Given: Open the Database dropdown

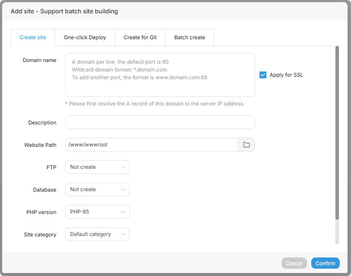Looking at the screenshot, I should 98,189.
